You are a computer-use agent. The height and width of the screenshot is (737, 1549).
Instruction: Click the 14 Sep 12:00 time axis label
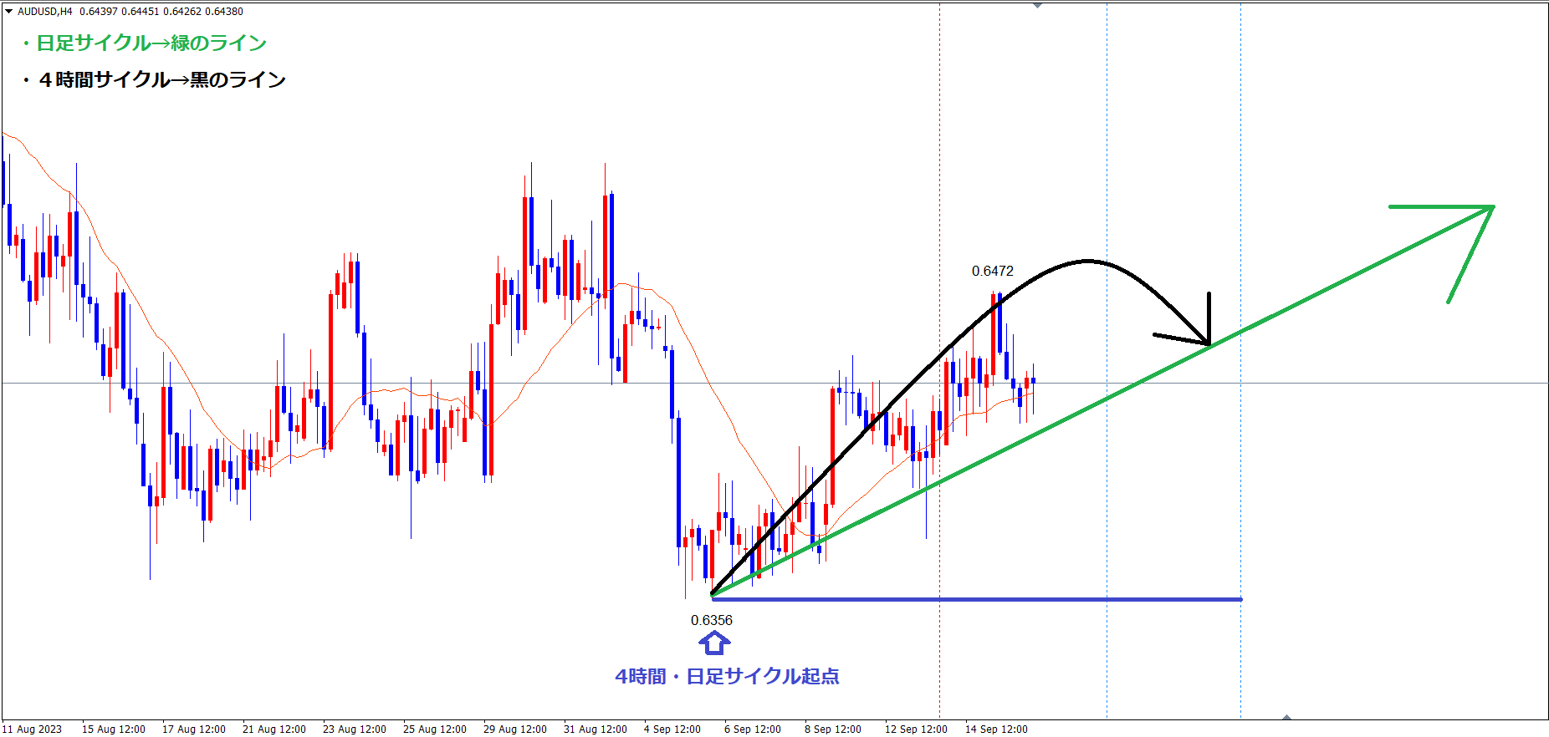[996, 729]
